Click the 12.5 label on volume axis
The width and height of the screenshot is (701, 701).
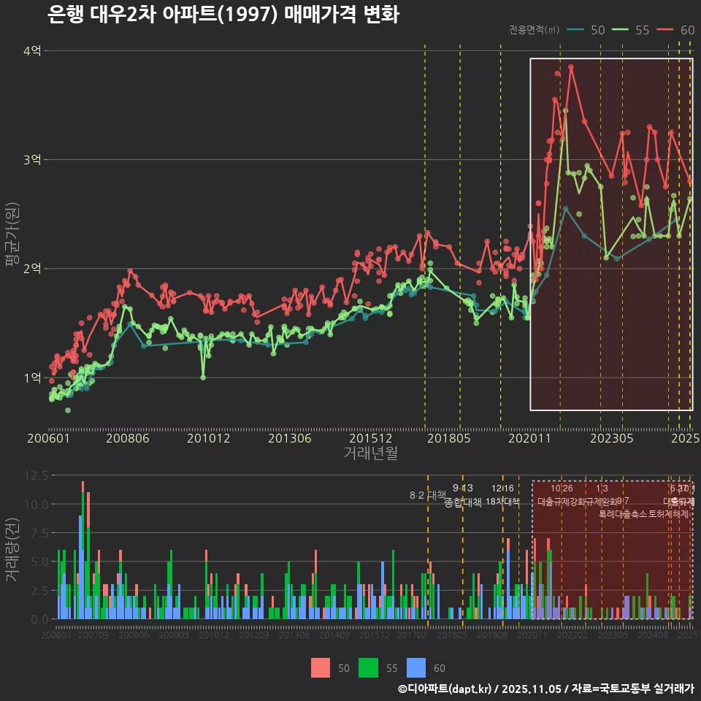(36, 475)
